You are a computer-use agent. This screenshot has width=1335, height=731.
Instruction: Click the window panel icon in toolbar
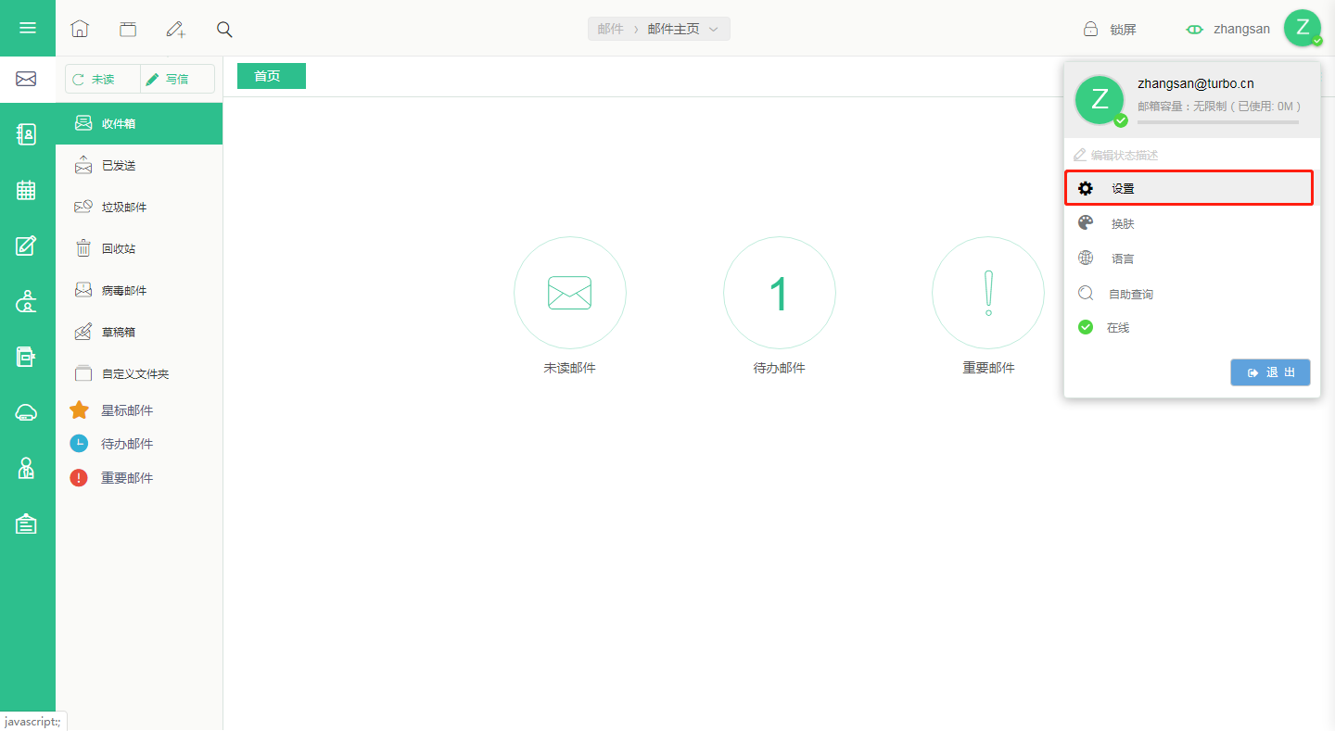coord(128,29)
